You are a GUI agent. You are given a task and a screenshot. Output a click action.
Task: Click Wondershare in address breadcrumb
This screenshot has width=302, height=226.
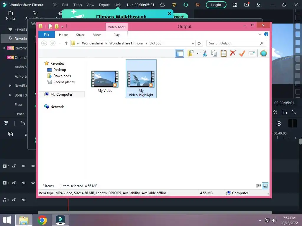pos(92,43)
